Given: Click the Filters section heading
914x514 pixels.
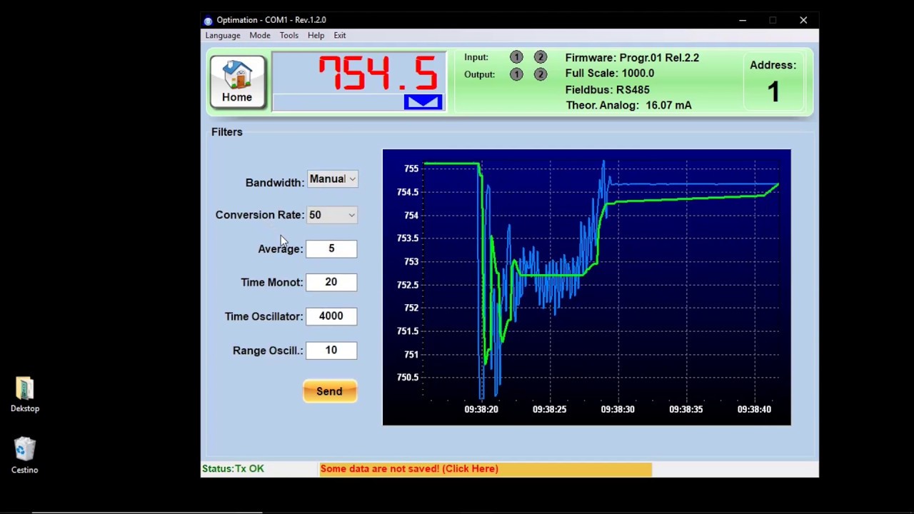Looking at the screenshot, I should pyautogui.click(x=227, y=132).
